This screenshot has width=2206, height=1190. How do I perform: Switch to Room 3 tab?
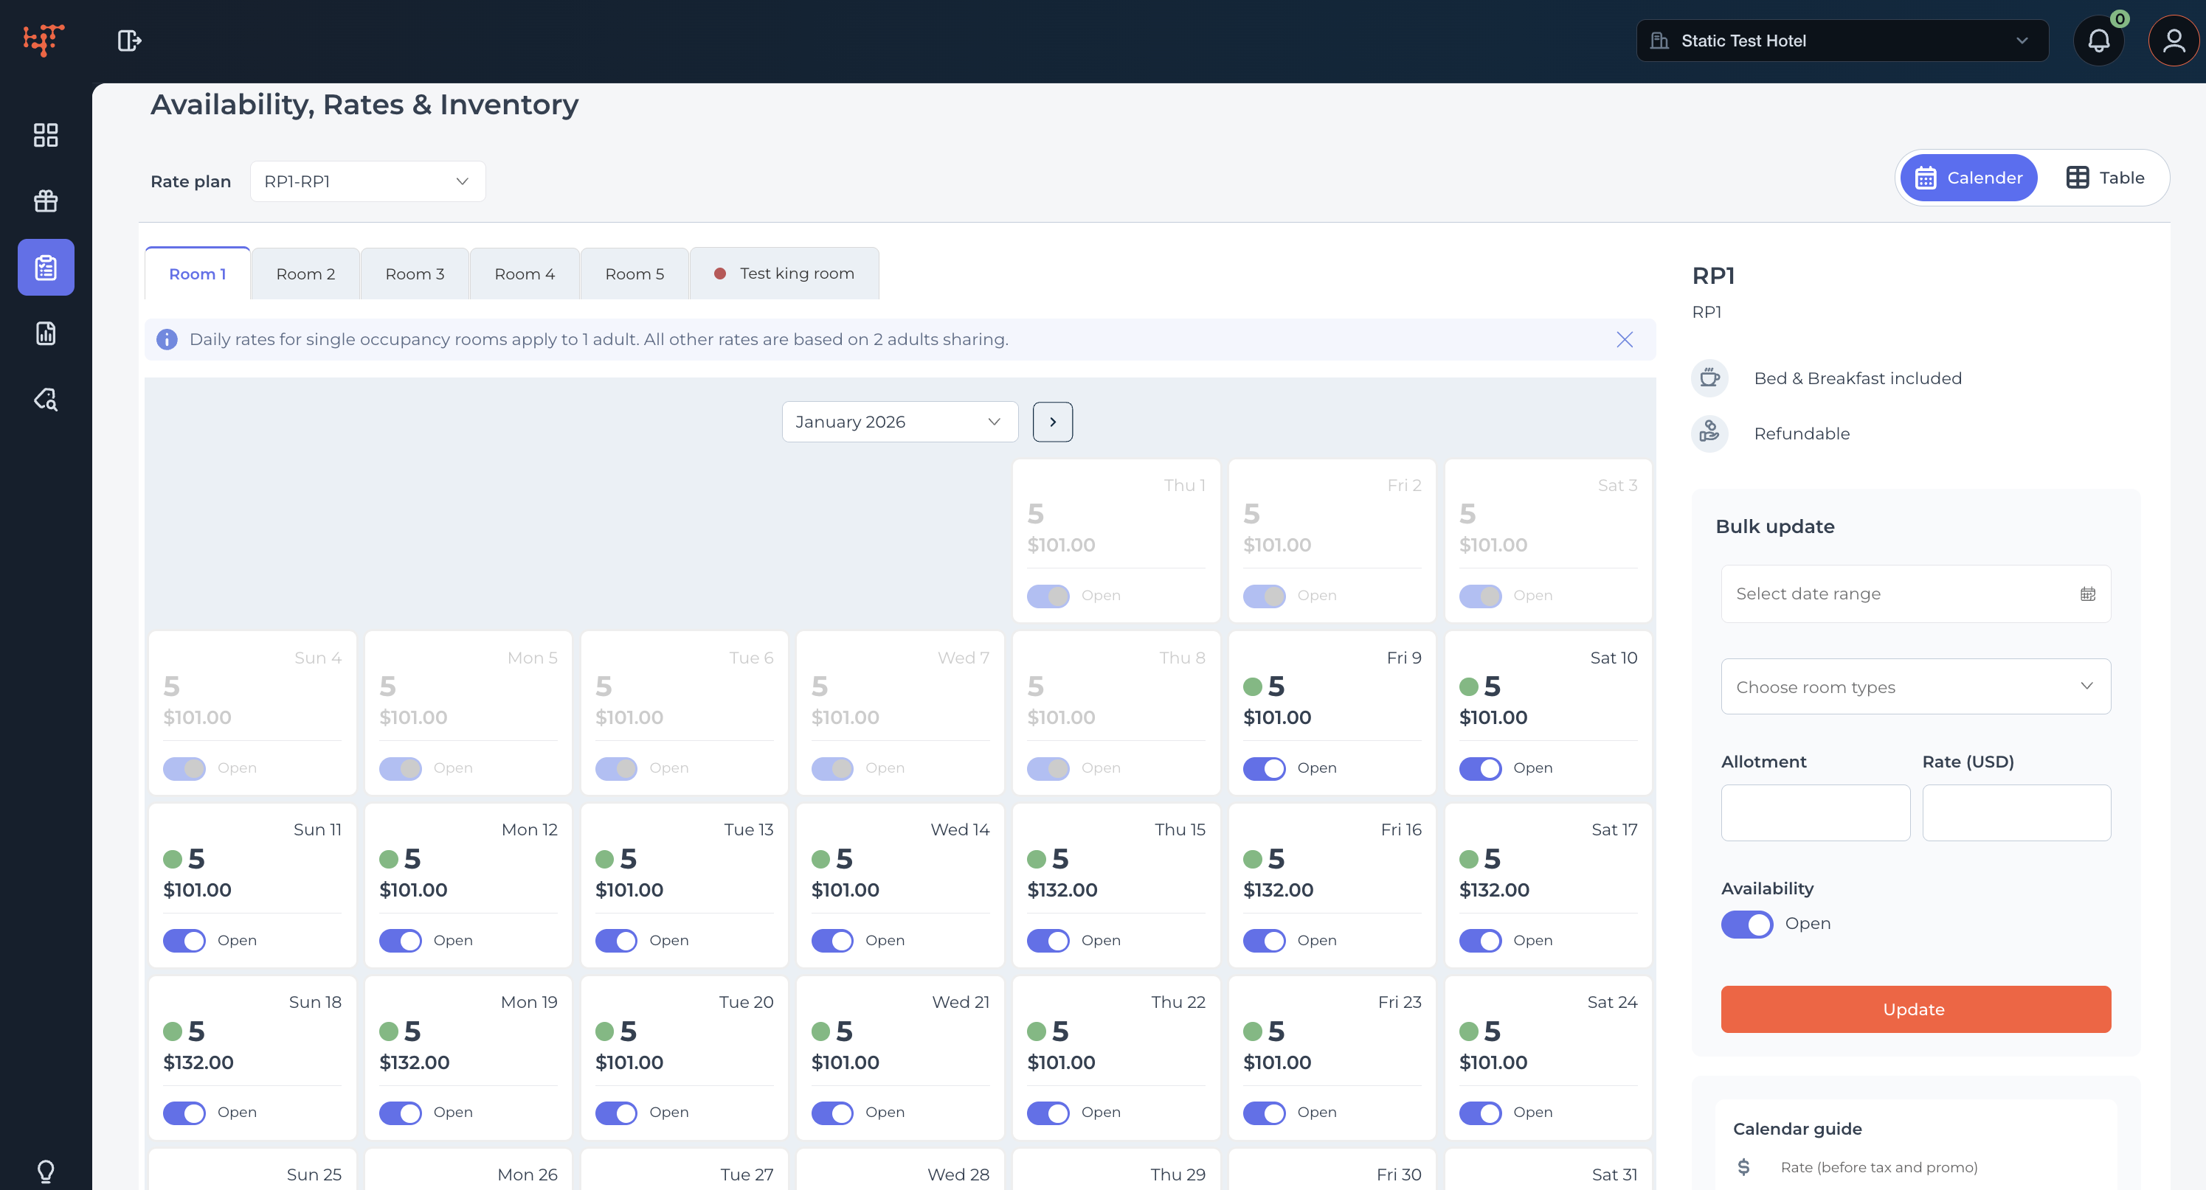coord(415,274)
